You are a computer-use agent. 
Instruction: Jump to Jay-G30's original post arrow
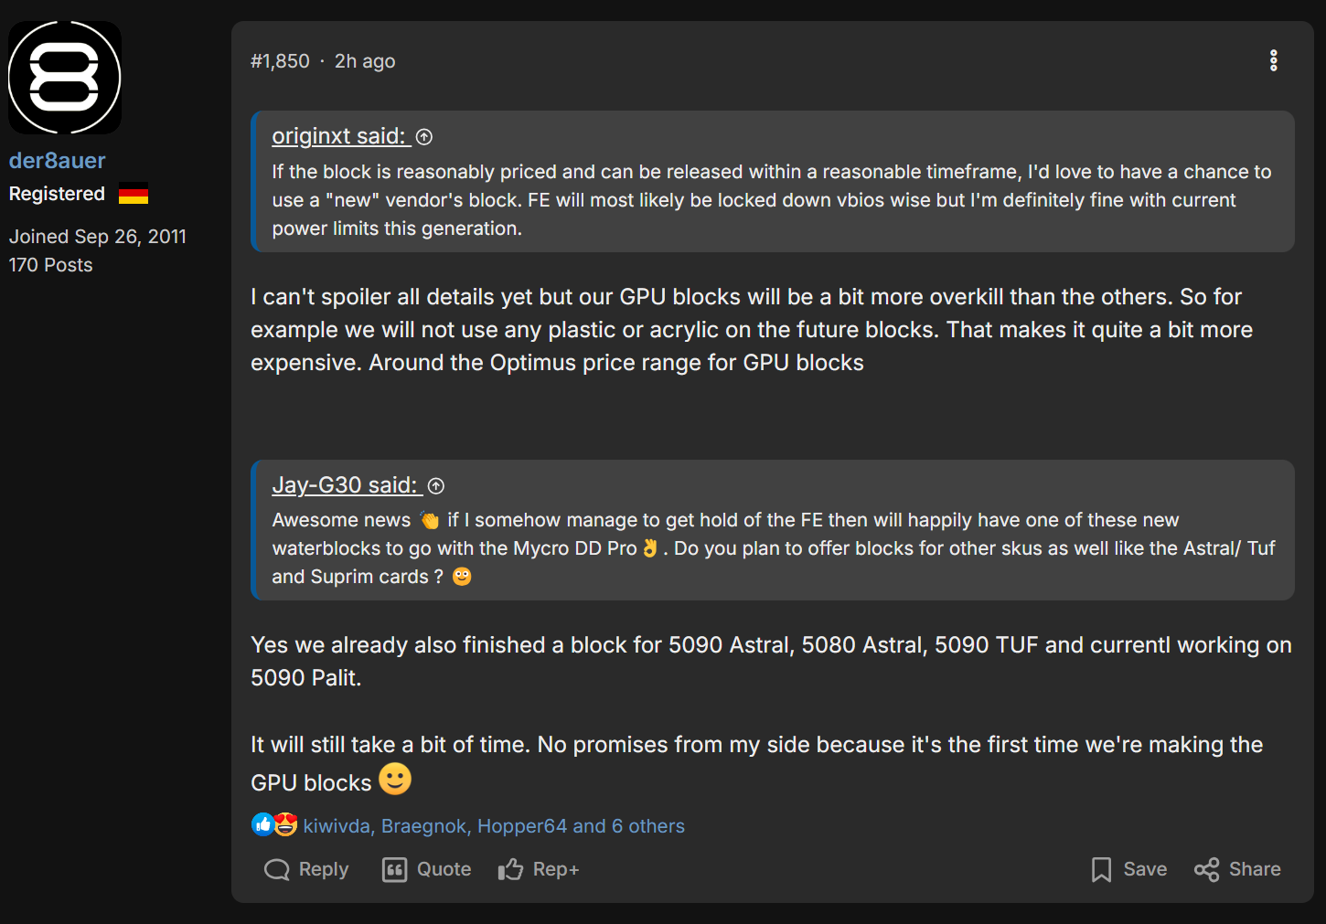click(x=436, y=486)
